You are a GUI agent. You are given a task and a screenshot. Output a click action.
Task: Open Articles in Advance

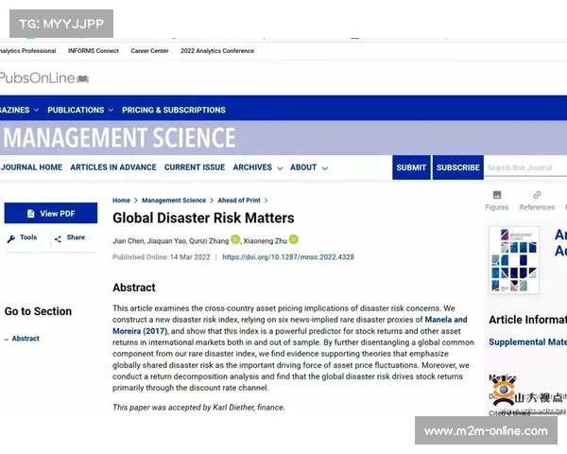click(113, 167)
